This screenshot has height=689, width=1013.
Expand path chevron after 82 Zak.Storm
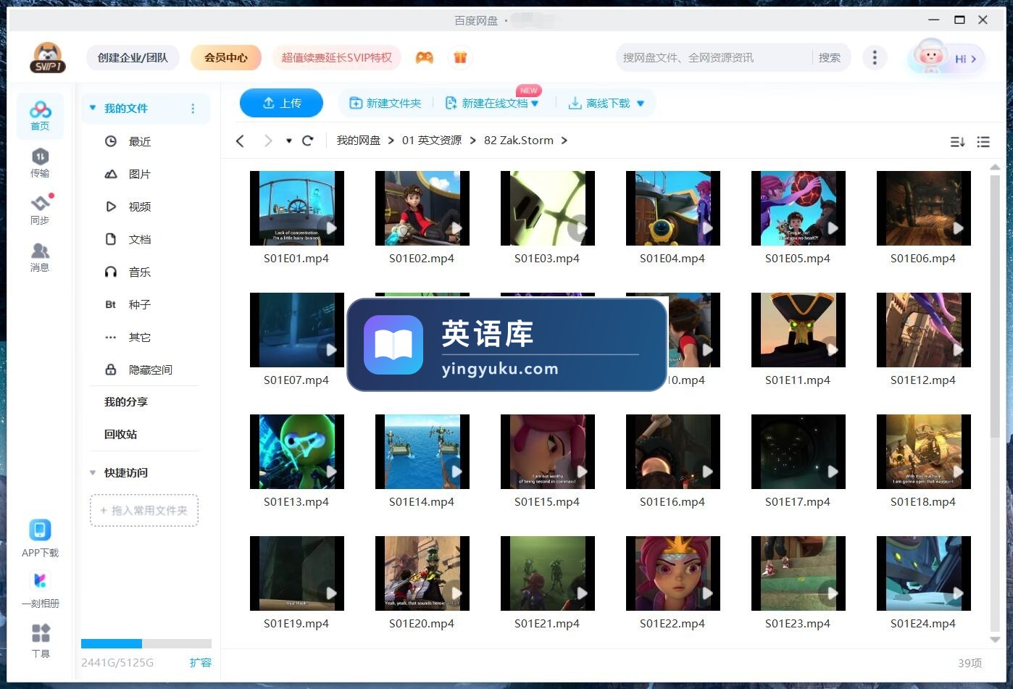[564, 141]
